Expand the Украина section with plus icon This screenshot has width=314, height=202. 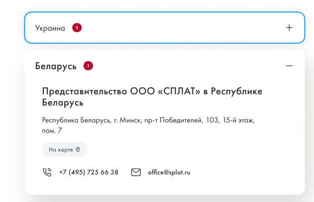(x=289, y=28)
